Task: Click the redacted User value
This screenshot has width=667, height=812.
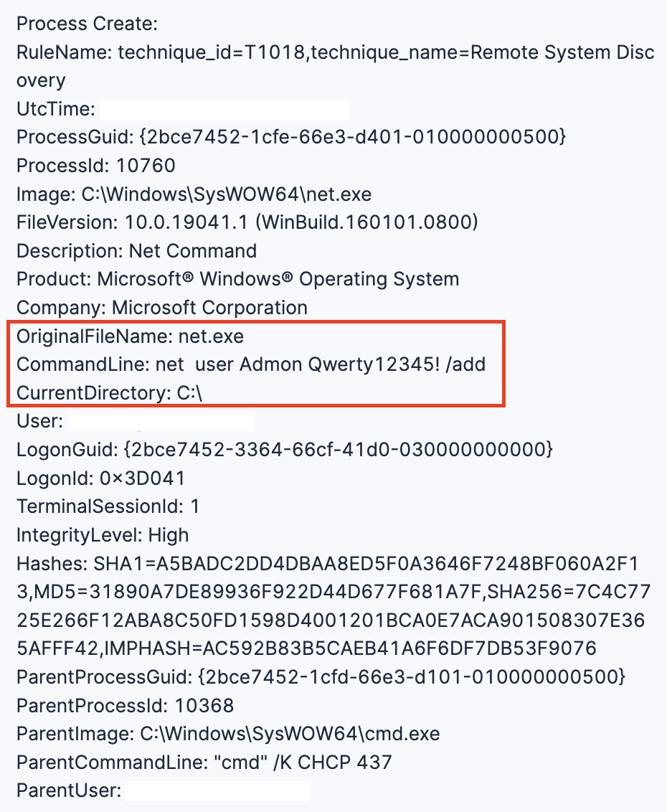Action: [161, 422]
